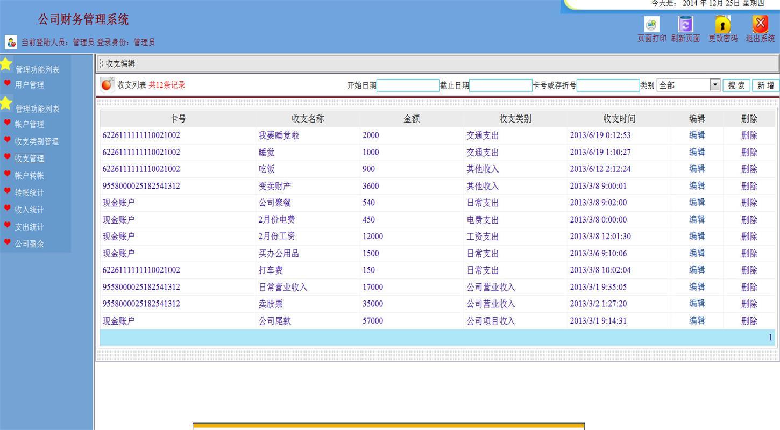Click the 更改密码 lock icon

coord(722,24)
